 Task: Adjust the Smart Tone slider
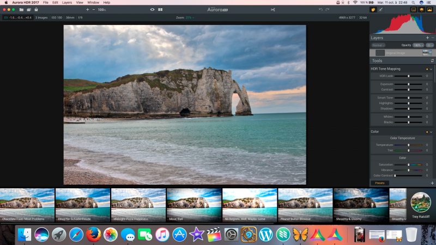coord(408,98)
